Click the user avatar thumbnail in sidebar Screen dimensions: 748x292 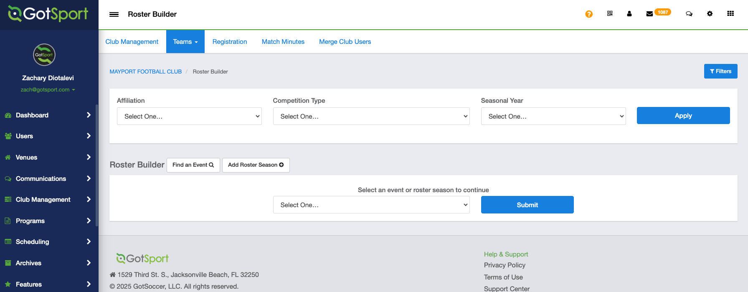[44, 55]
